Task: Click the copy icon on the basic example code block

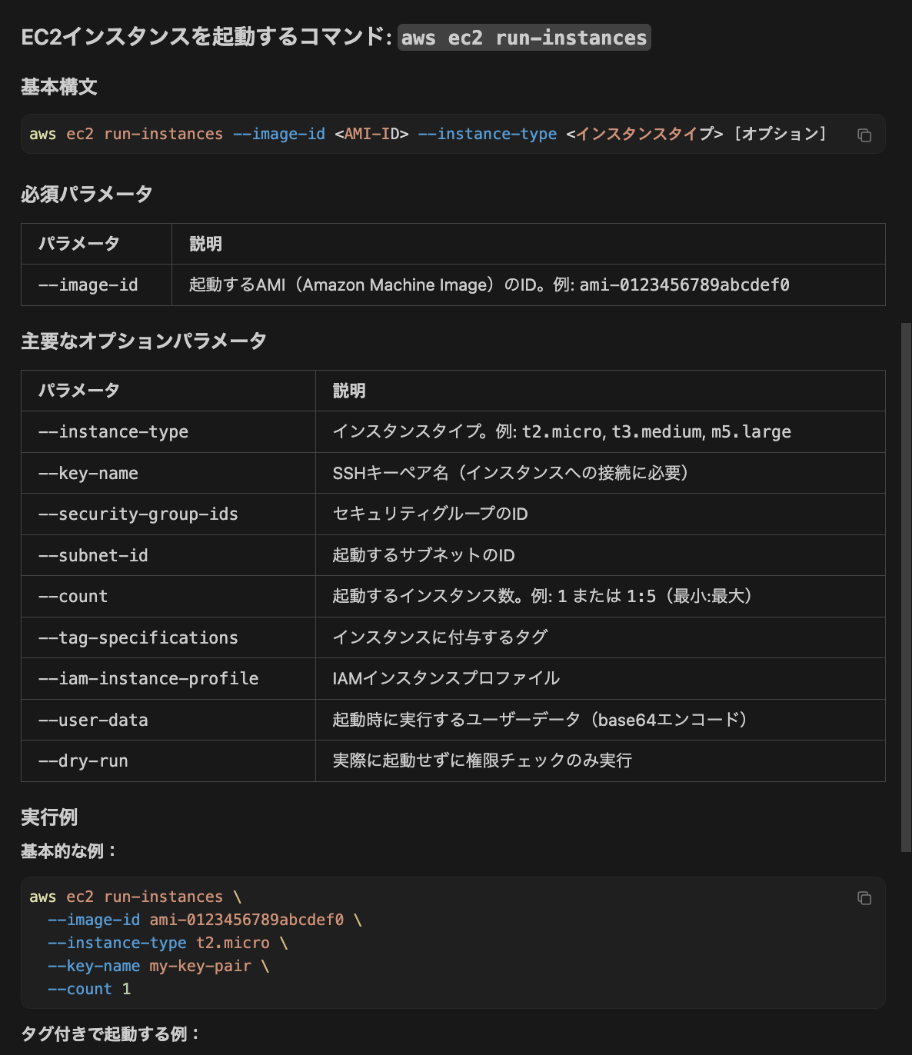Action: (x=864, y=897)
